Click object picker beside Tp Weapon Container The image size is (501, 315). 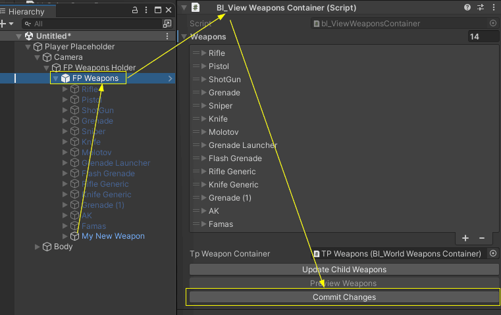[493, 254]
